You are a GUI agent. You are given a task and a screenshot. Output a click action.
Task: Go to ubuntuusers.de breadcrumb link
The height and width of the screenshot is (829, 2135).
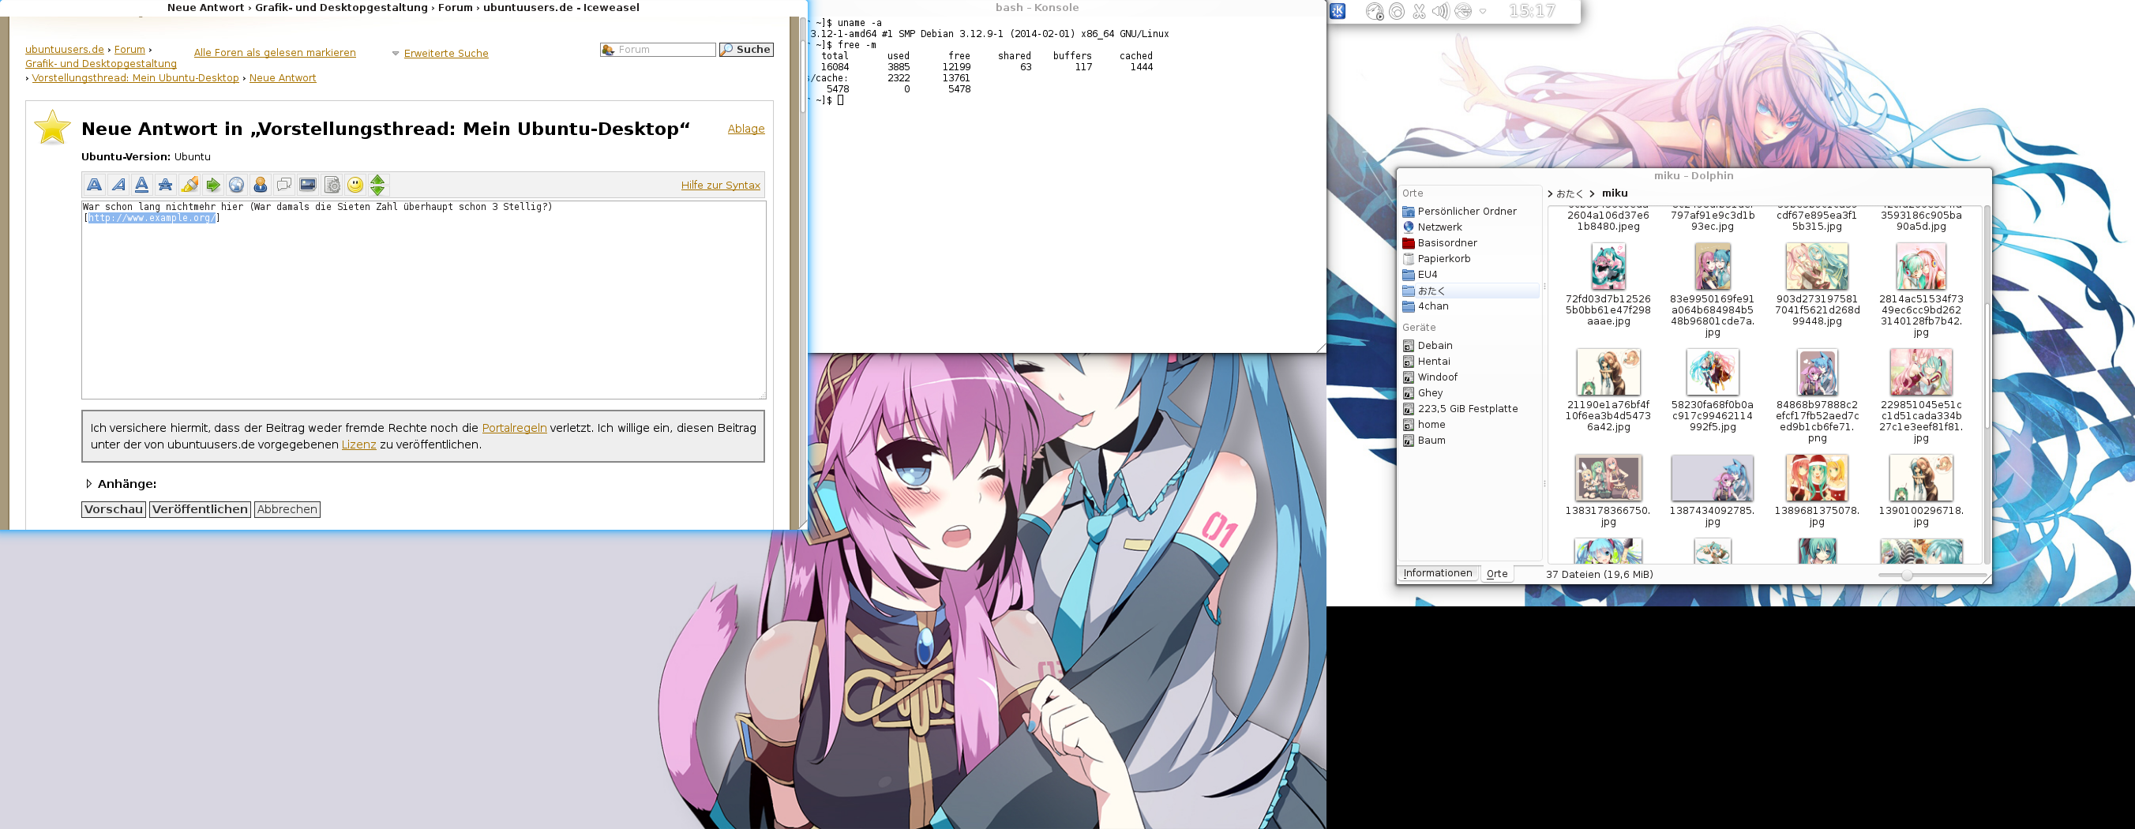(x=65, y=50)
